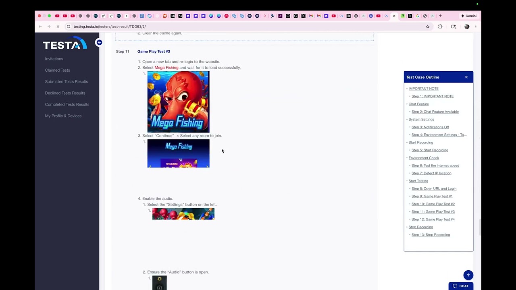Screen dimensions: 516x290
Task: Jump to Step 12: Game Play Test #4
Action: pos(433,220)
